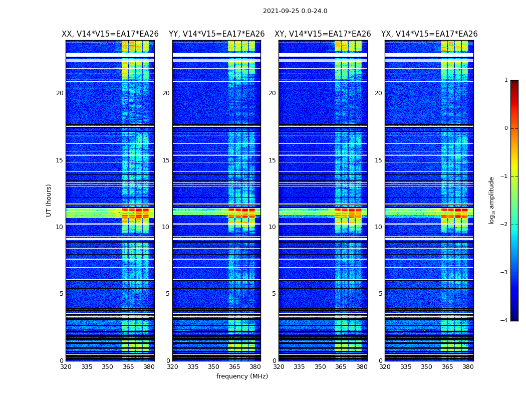This screenshot has width=526, height=401.
Task: Click the dark blue bottom of the colorbar
Action: [514, 318]
